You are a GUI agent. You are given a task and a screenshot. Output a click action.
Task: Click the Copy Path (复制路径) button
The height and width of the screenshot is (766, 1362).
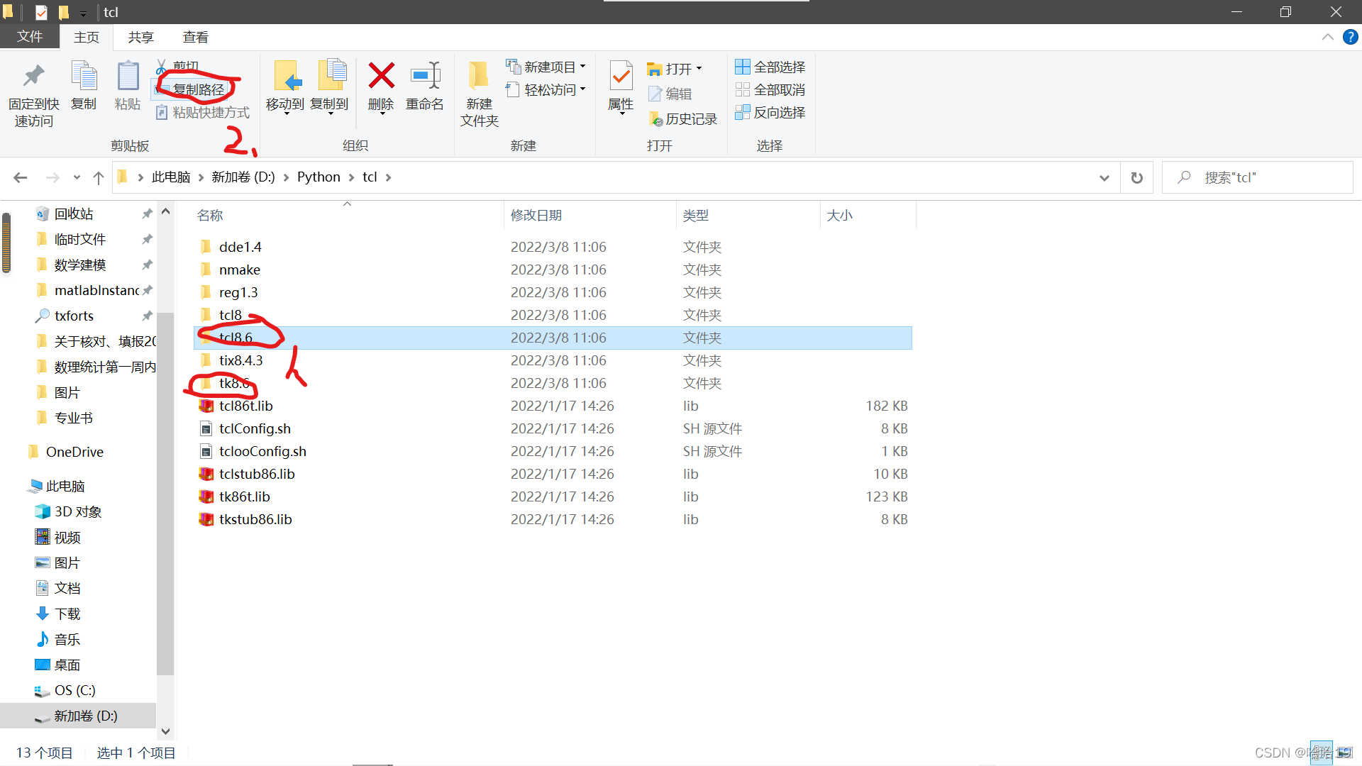(198, 89)
